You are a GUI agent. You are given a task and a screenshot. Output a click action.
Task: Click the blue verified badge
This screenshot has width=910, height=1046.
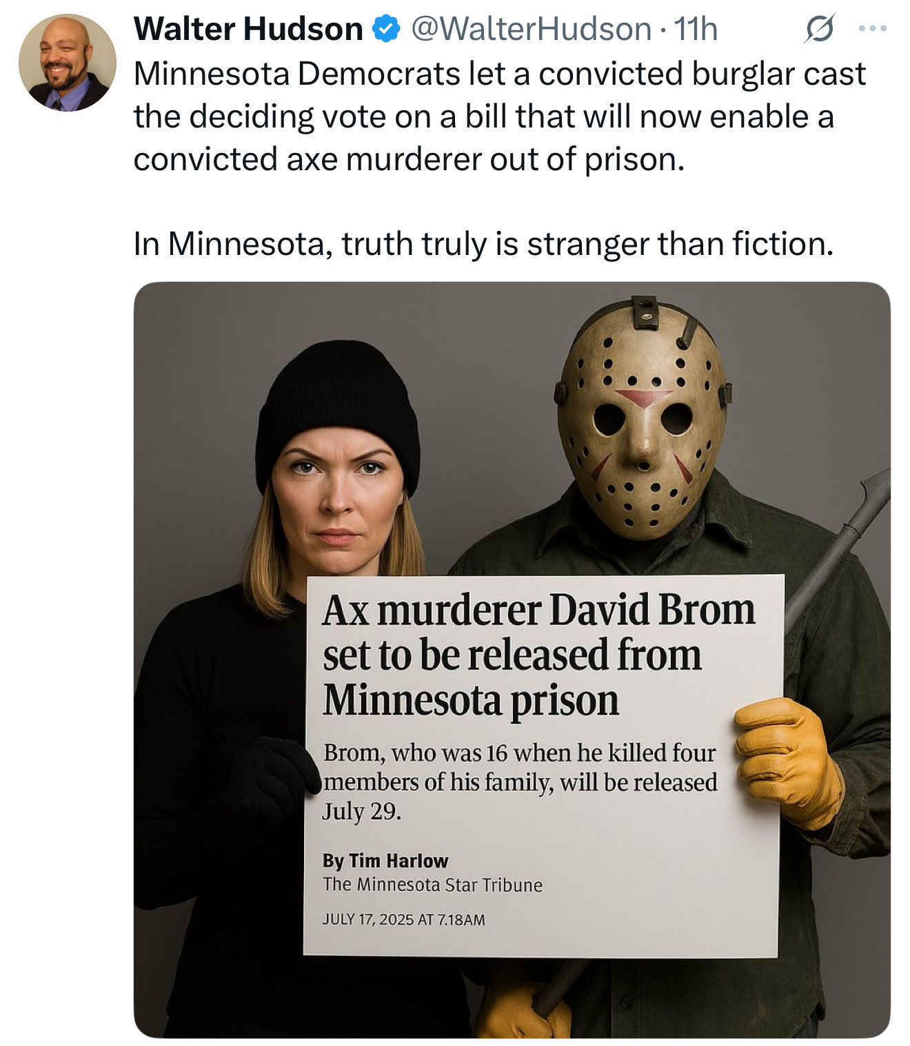coord(386,29)
